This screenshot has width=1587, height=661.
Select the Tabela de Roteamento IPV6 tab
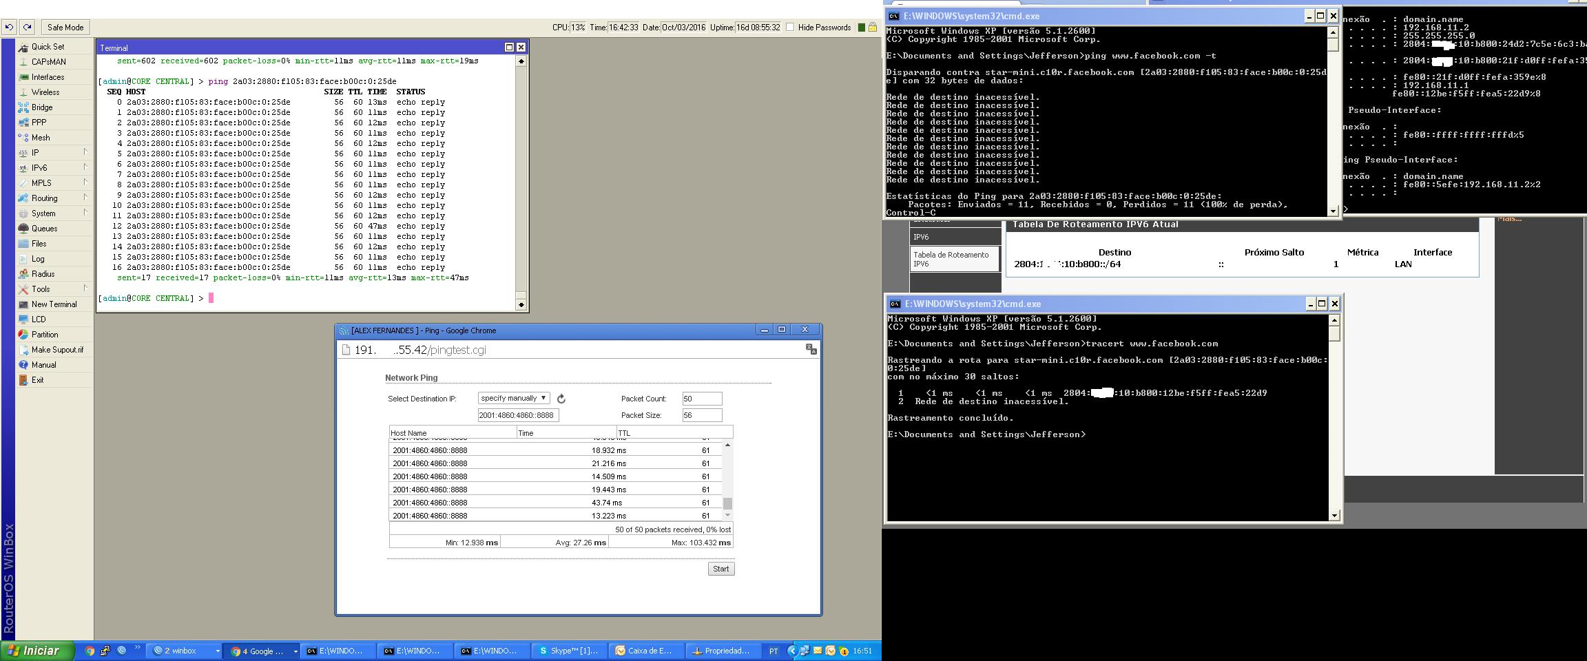(954, 259)
